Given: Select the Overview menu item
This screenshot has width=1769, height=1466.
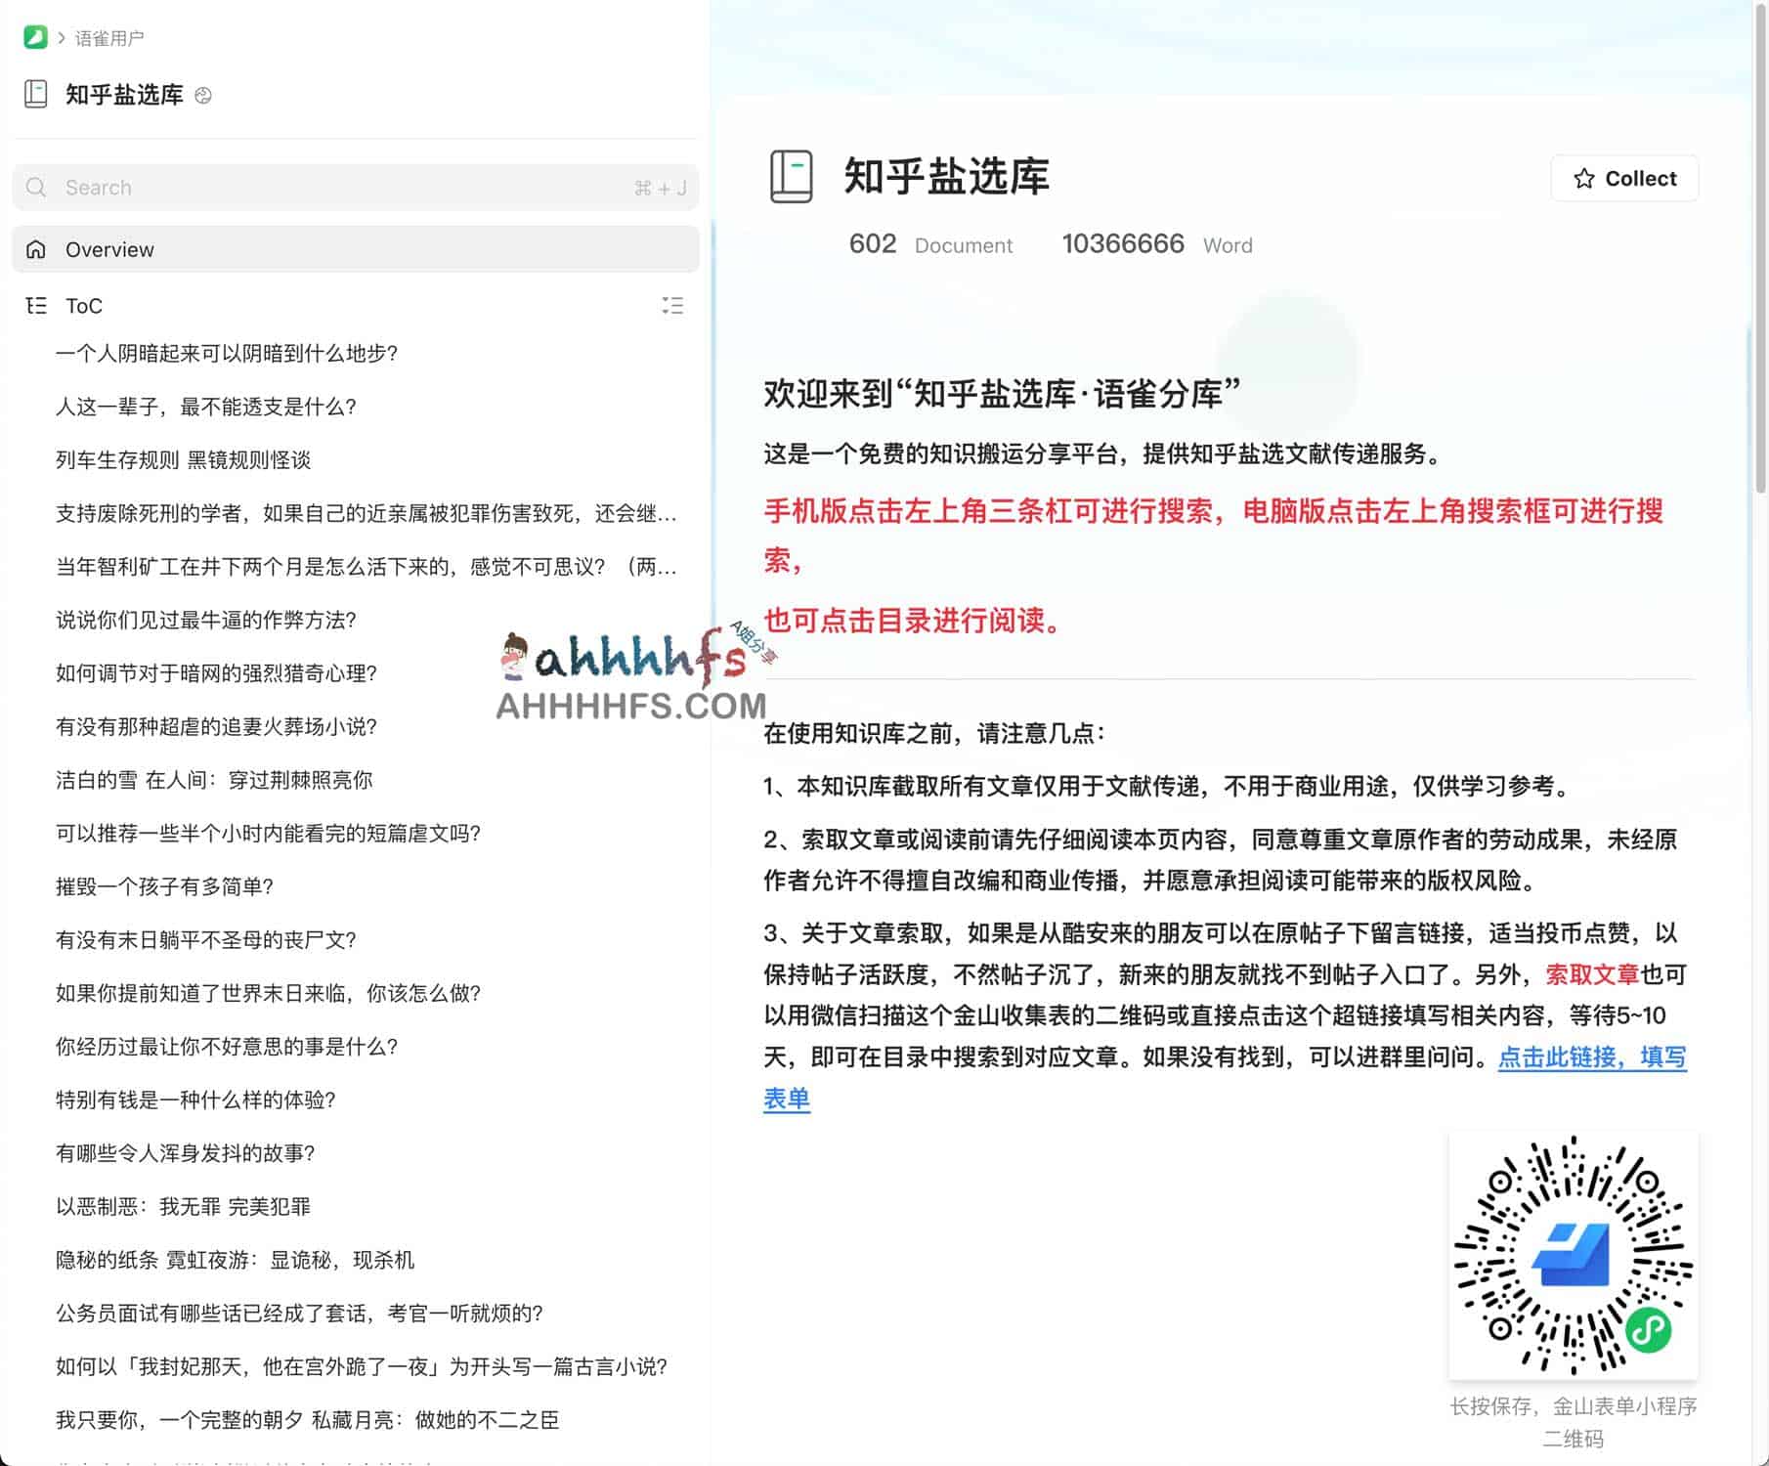Looking at the screenshot, I should 356,249.
